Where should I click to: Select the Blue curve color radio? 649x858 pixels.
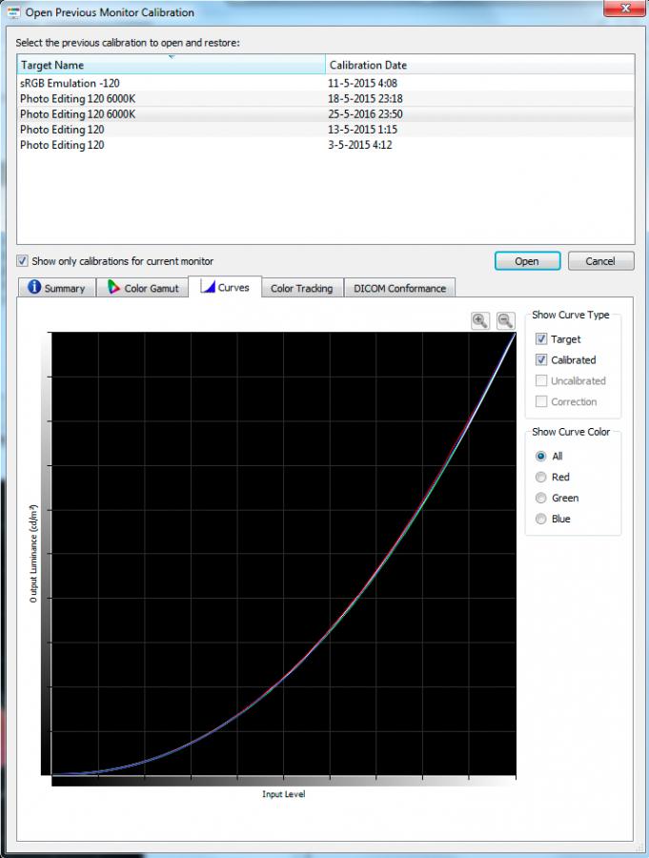540,519
